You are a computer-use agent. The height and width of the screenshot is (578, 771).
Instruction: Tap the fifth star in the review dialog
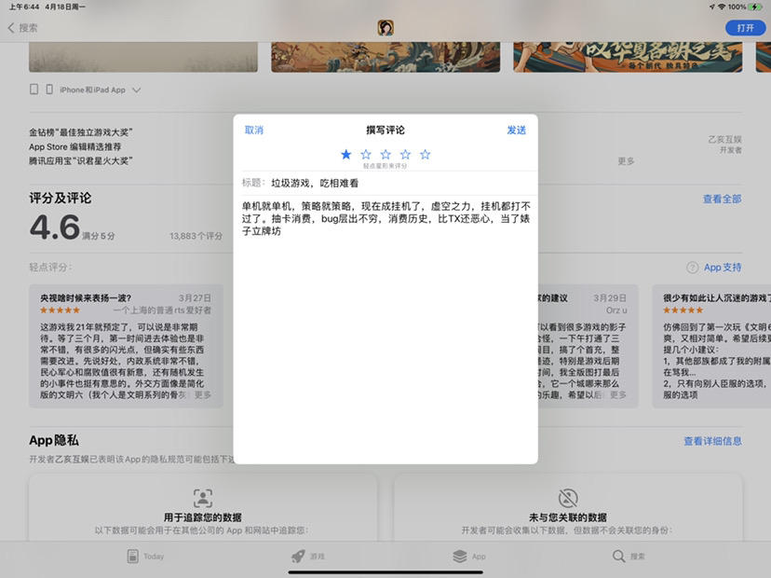426,155
